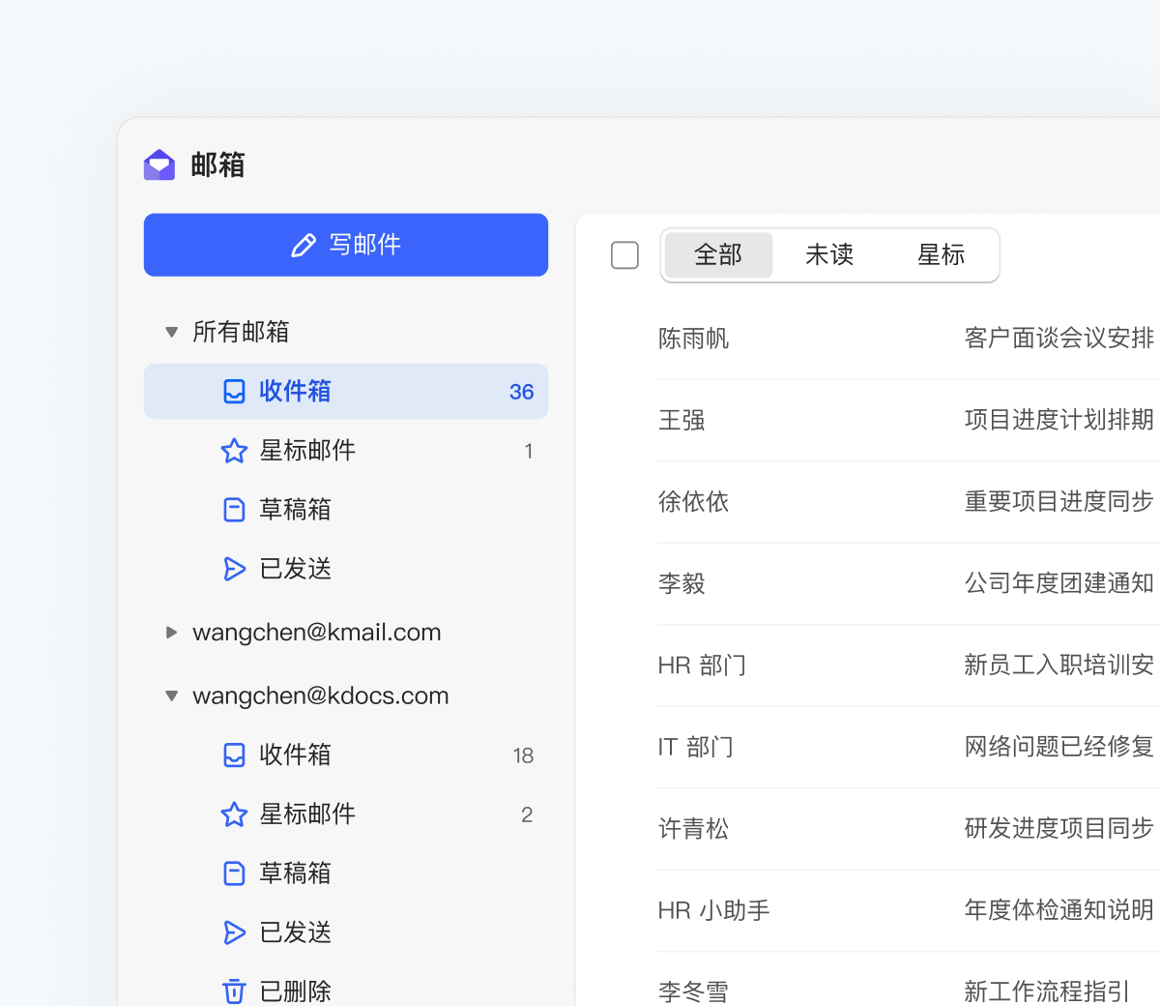Click the drafts icon under wangchen@kdocs.com
Screen dimensions: 1160x1006
click(x=234, y=873)
